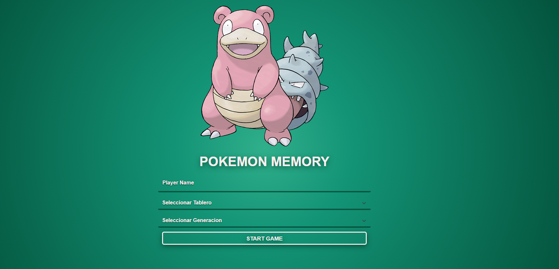Click the POKEMON MEMORY title
This screenshot has height=269, width=559.
(264, 162)
